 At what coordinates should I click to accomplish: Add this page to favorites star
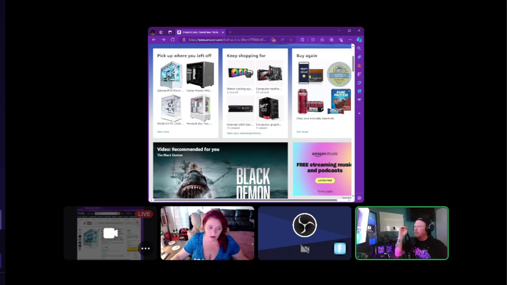[291, 40]
